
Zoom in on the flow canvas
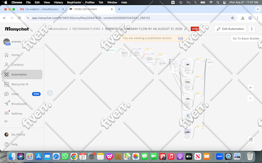coord(250,88)
